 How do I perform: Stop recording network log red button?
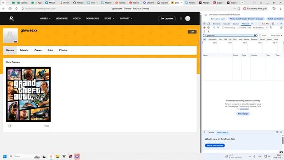pos(205,28)
